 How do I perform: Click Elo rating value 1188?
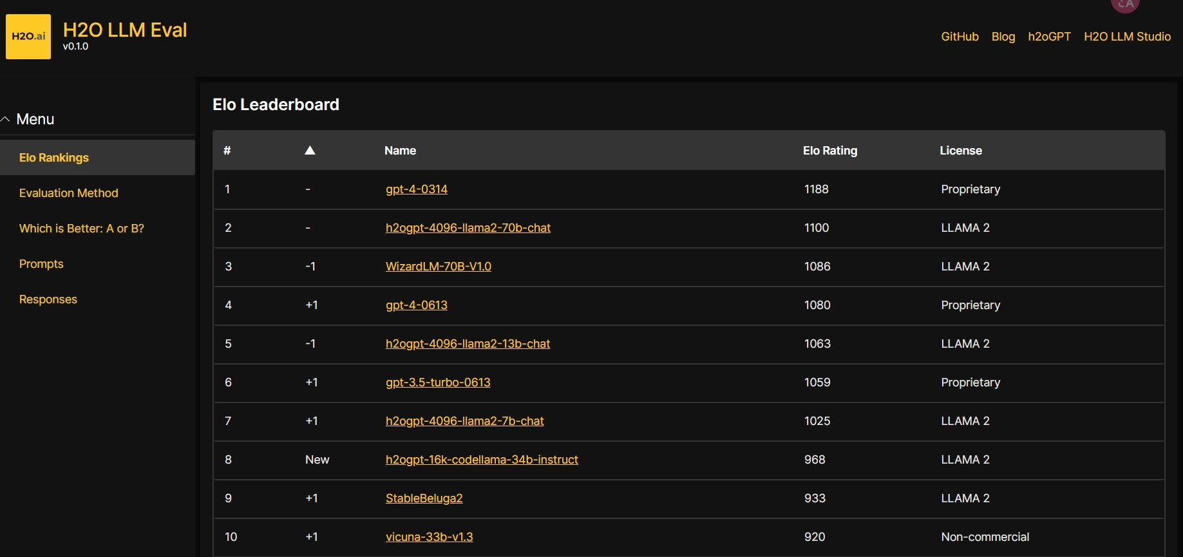point(816,189)
